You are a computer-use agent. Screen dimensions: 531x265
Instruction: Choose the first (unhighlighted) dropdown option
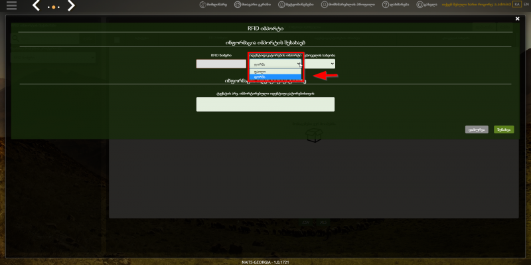[x=275, y=72]
